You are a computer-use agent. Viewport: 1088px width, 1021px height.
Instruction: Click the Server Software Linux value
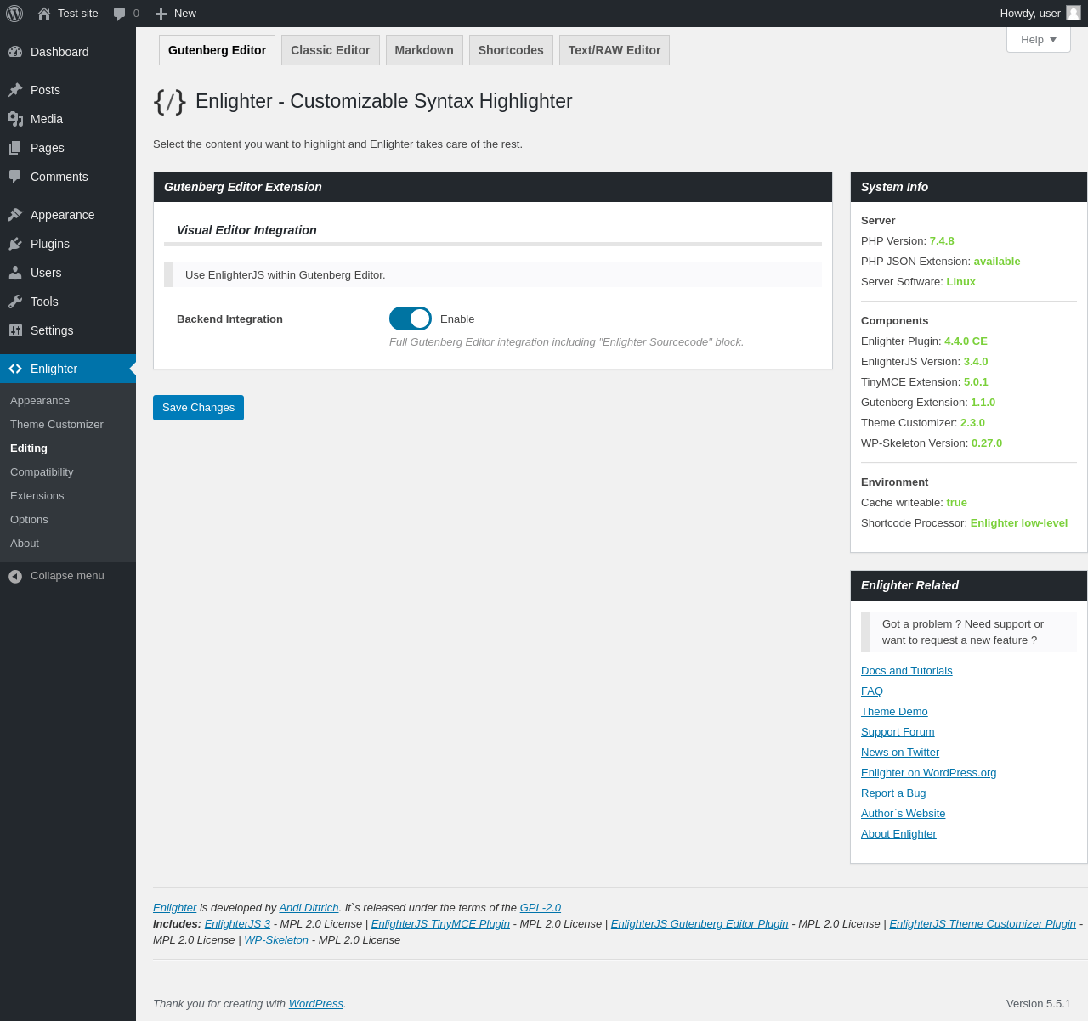point(961,282)
